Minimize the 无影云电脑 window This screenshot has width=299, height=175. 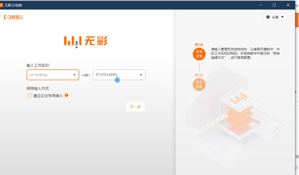point(261,5)
